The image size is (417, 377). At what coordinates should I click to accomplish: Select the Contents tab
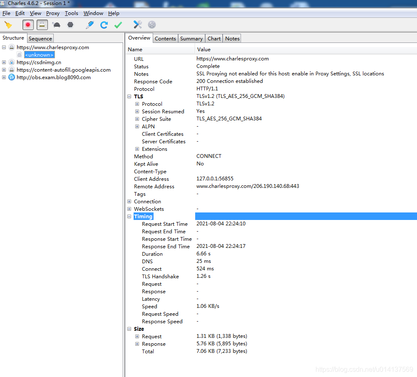click(x=165, y=39)
